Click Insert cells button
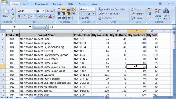Image resolution: width=176 pixels, height=99 pixels. pos(137,9)
